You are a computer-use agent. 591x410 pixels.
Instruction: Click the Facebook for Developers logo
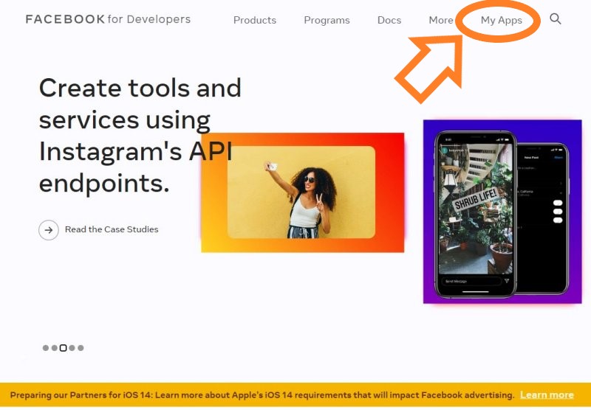coord(108,19)
